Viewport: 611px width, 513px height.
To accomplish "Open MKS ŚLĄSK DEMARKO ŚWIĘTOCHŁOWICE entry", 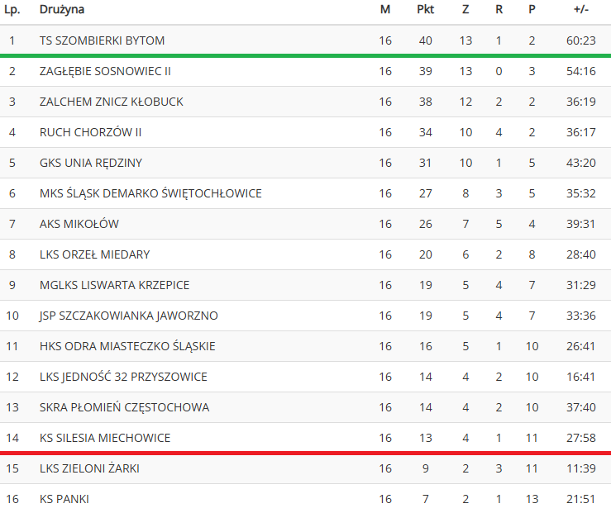I will [150, 193].
